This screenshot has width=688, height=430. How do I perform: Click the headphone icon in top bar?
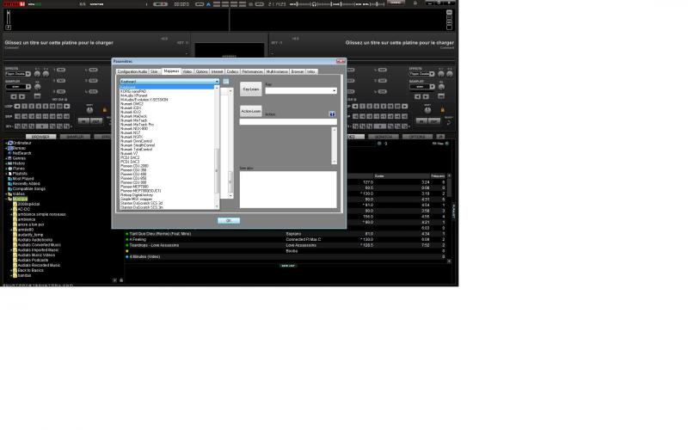[x=314, y=4]
